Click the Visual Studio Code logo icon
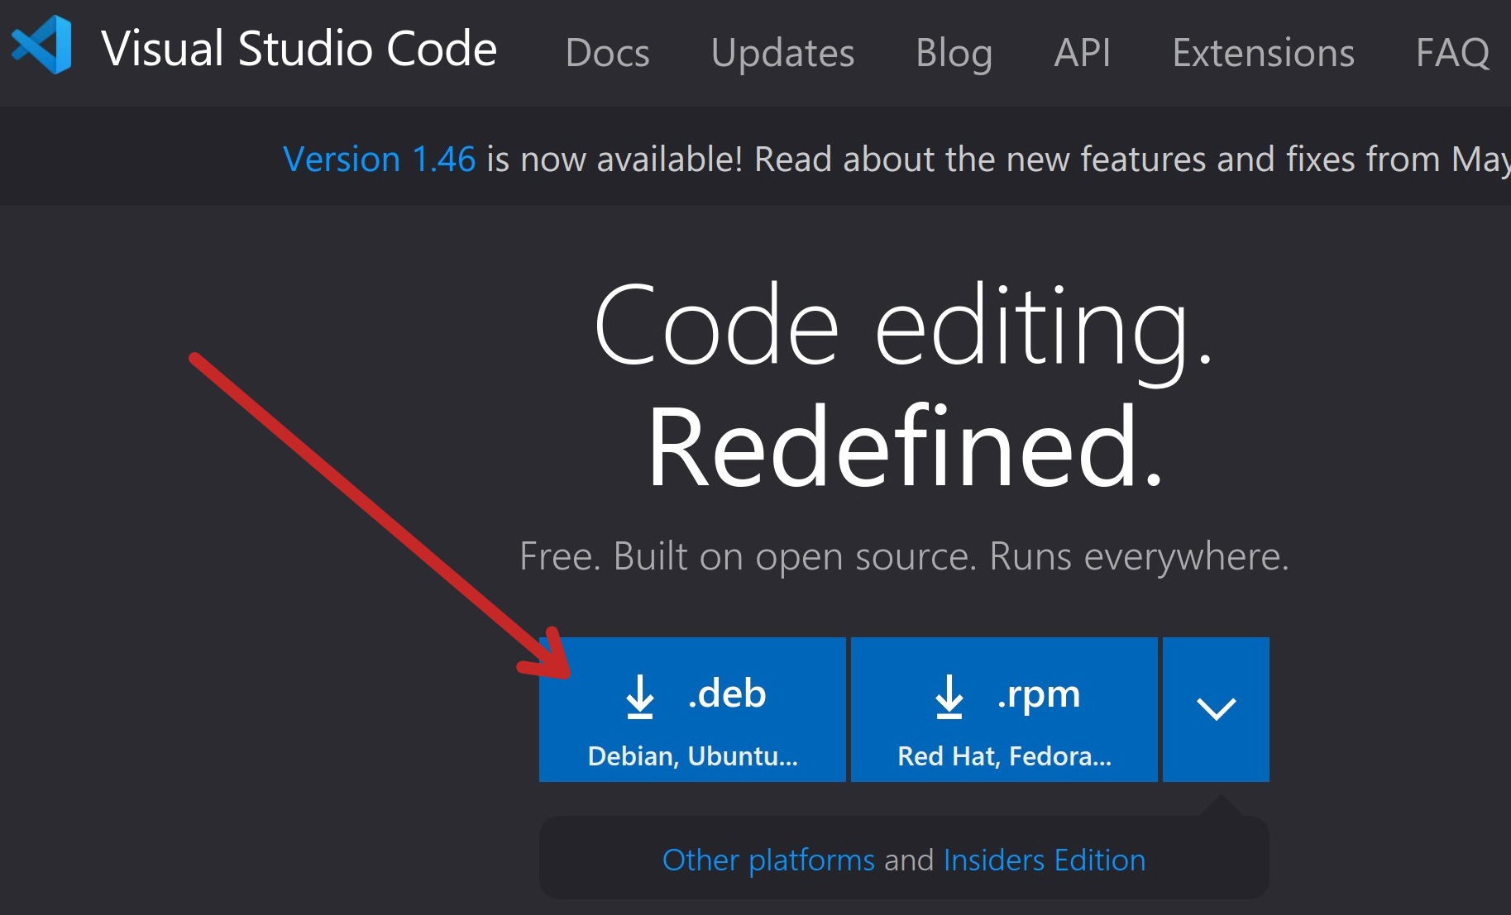Image resolution: width=1511 pixels, height=915 pixels. 41,45
